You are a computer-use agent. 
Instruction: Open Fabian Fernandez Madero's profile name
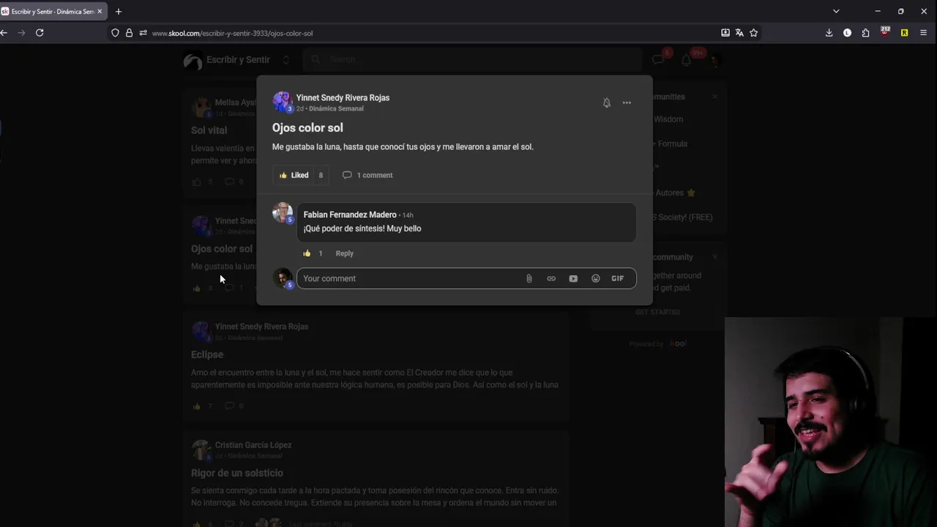point(350,214)
